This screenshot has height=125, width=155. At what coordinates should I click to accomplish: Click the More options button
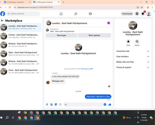coord(94,35)
